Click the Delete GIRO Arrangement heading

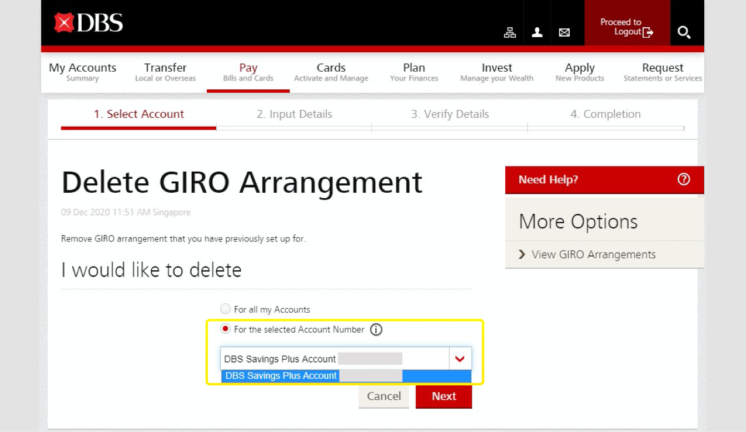(x=242, y=182)
